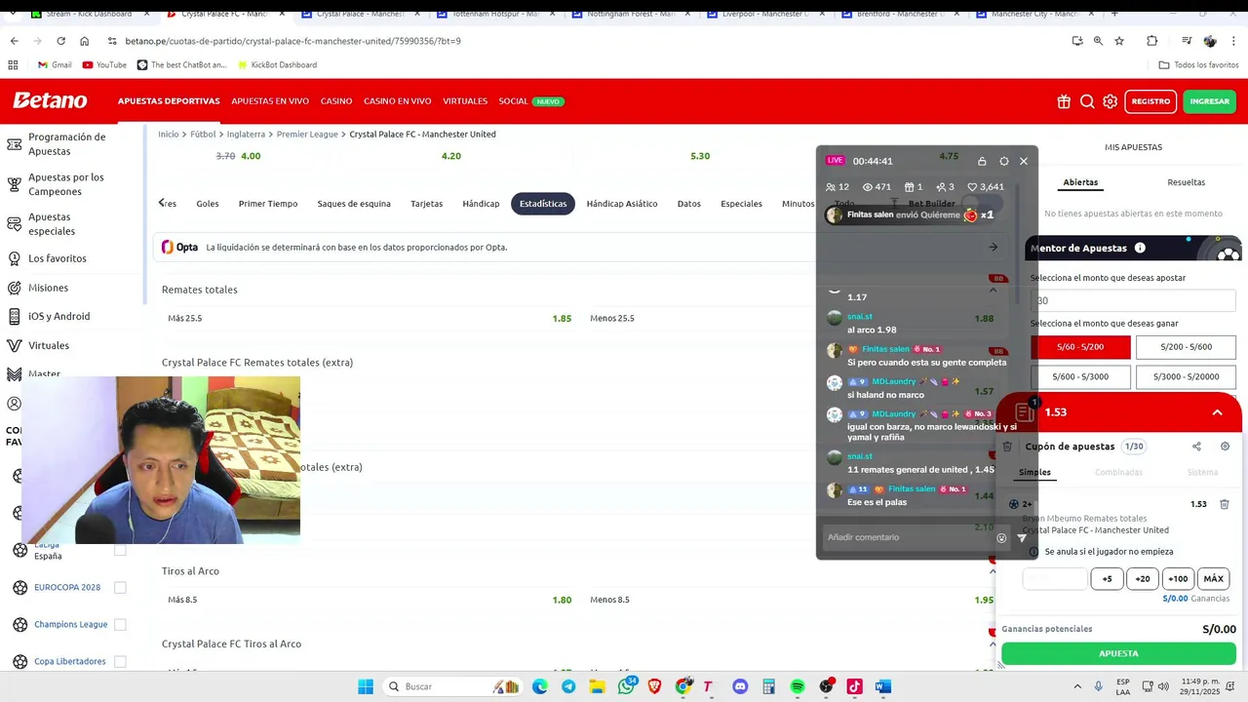Open WhatsApp from the taskbar
Screen dimensions: 1248x702
point(626,686)
